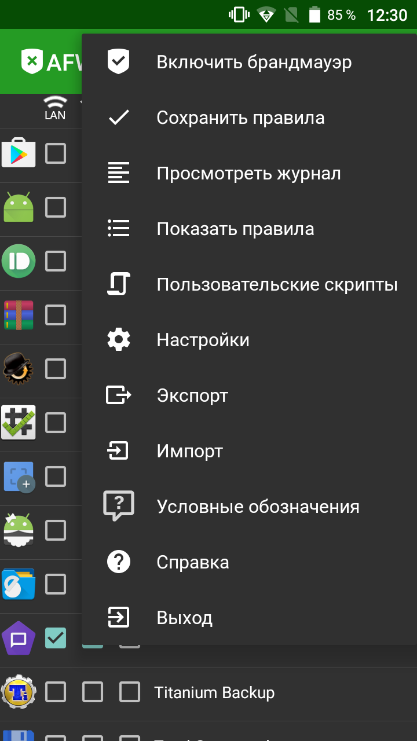Click the checkmark icon for Сохранить правила
The image size is (417, 741).
tap(119, 118)
